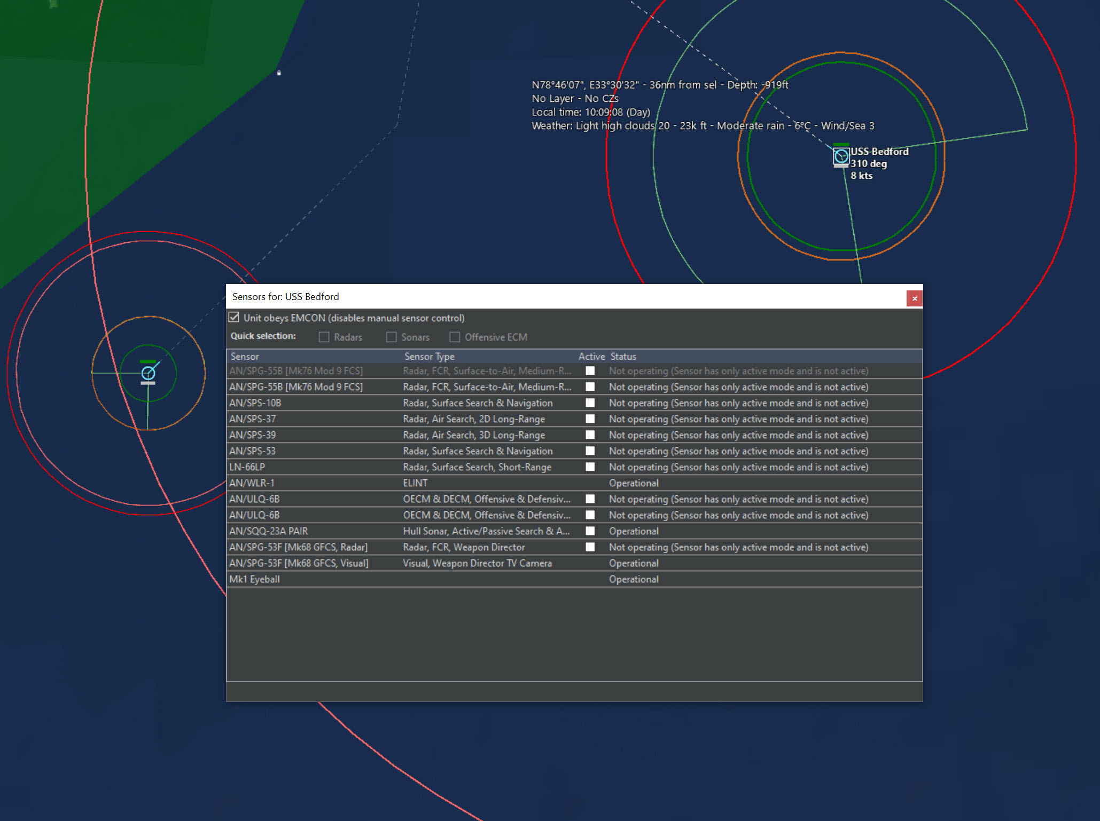Select the AN/SPG-53F Visual sensor row

click(299, 563)
